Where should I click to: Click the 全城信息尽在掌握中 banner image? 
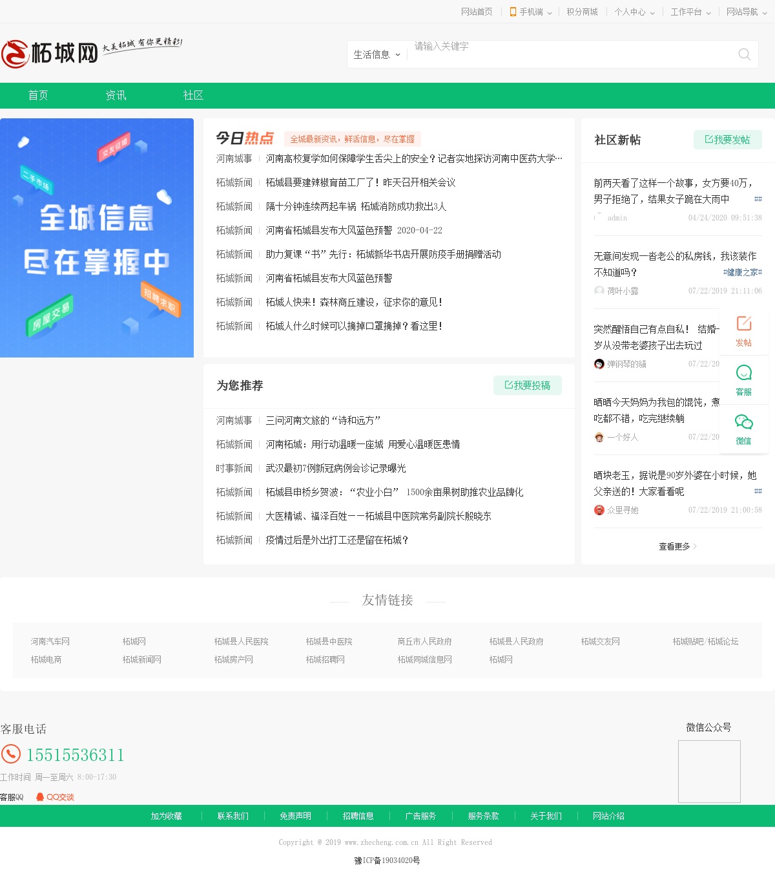tap(97, 238)
